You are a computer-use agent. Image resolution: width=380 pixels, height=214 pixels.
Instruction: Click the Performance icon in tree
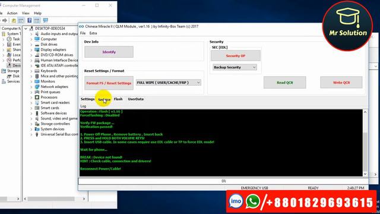(9, 60)
